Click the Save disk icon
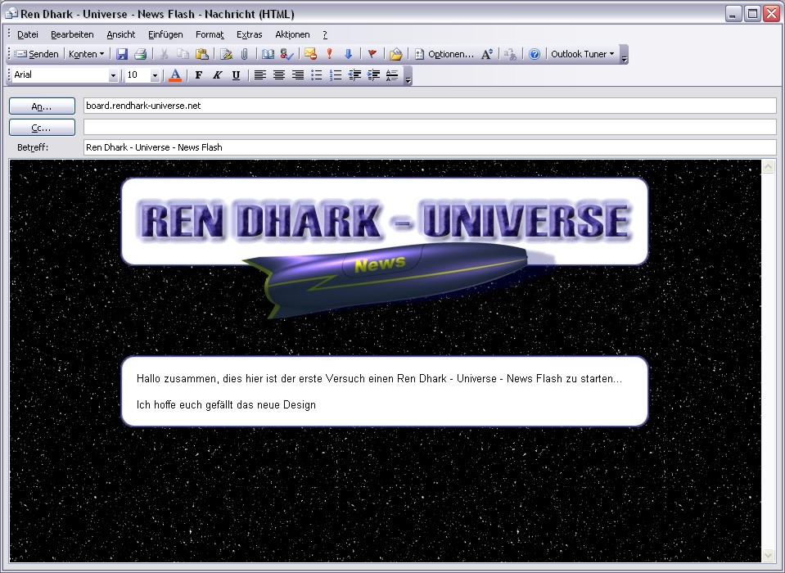 (x=122, y=54)
